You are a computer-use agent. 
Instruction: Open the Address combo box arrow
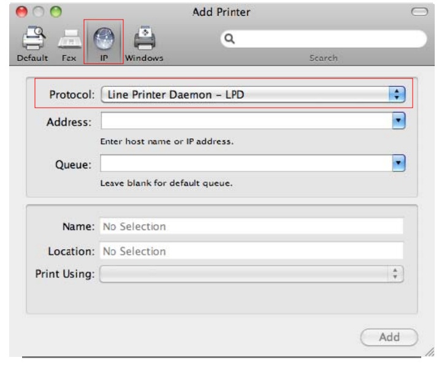coord(399,121)
